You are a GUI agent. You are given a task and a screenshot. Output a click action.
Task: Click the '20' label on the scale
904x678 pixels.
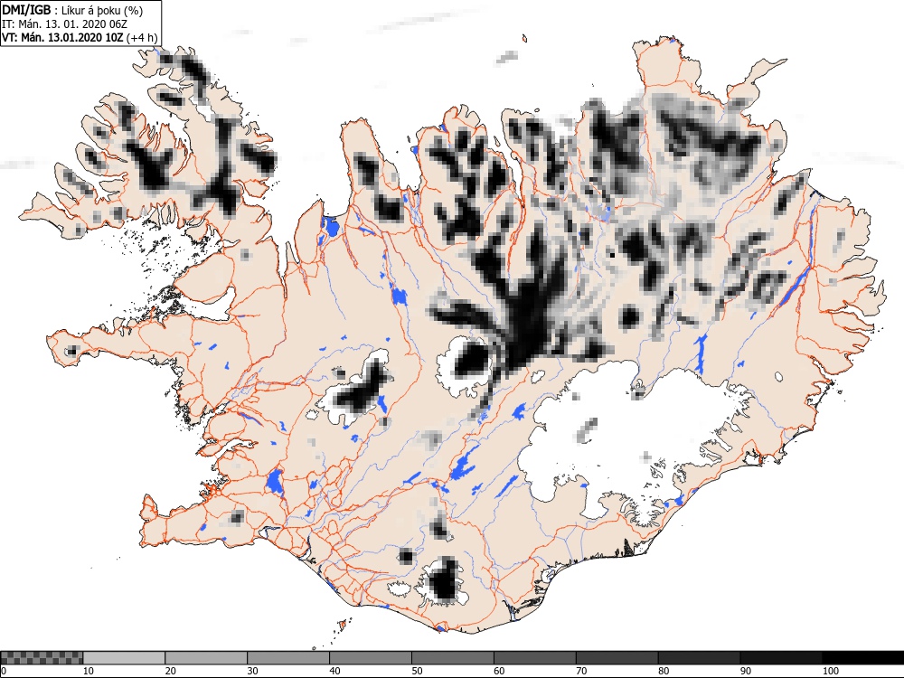[171, 671]
